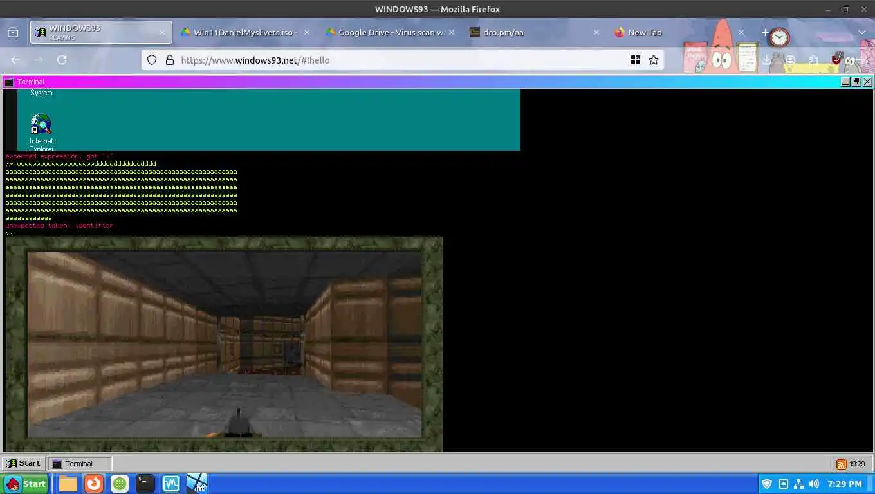This screenshot has width=875, height=494.
Task: Switch to the WINDOWS93 tab
Action: pyautogui.click(x=101, y=32)
